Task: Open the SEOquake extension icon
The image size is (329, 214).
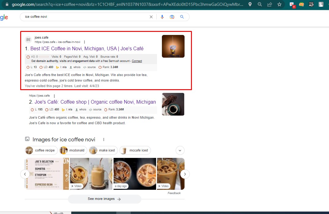Action: pyautogui.click(x=301, y=4)
